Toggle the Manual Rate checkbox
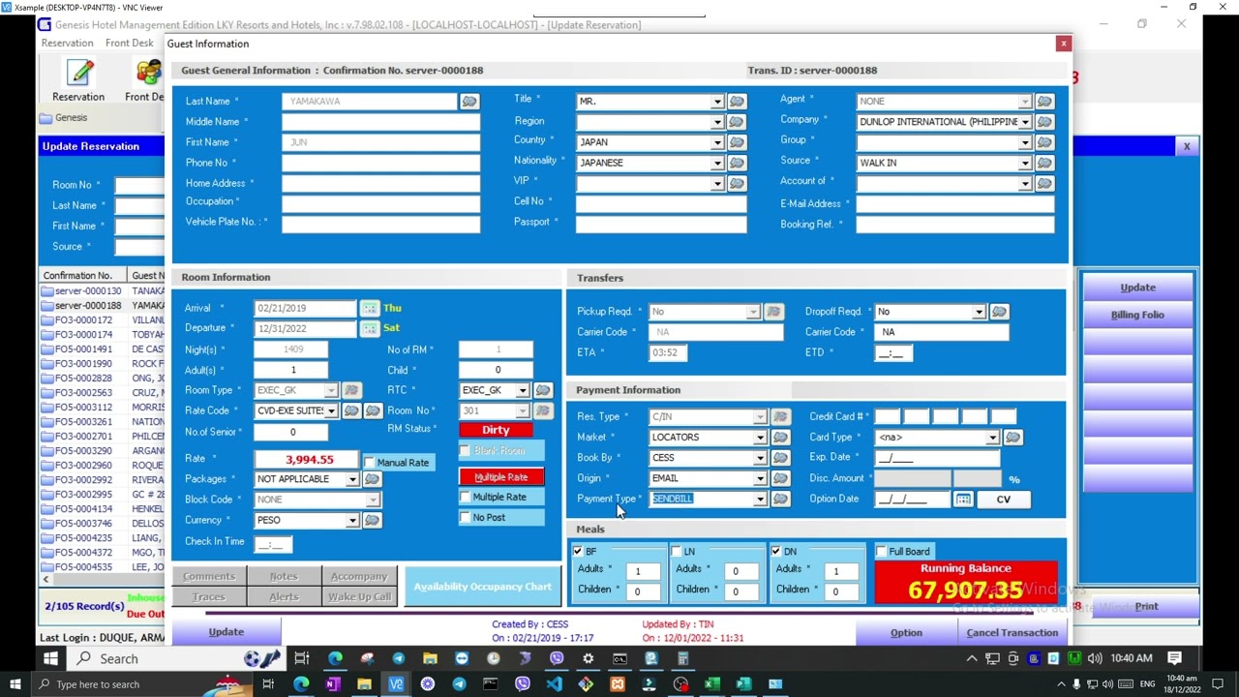 (x=369, y=463)
